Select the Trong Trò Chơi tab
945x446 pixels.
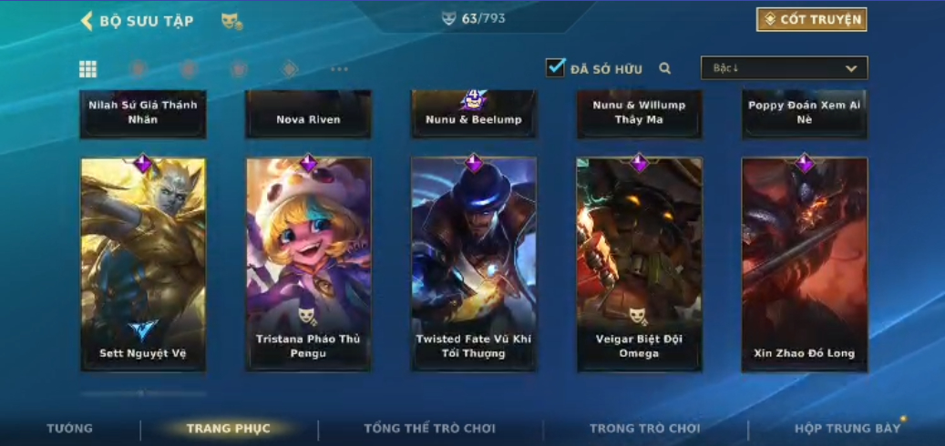(x=645, y=429)
